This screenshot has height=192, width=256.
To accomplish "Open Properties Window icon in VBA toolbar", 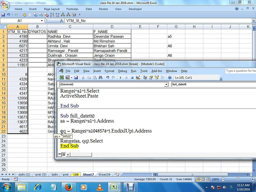I will pos(151,78).
